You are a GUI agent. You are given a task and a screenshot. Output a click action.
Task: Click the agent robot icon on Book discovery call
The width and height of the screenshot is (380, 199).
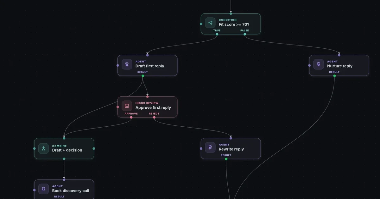[44, 189]
